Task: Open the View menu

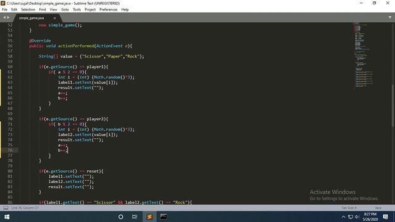Action: [54, 10]
